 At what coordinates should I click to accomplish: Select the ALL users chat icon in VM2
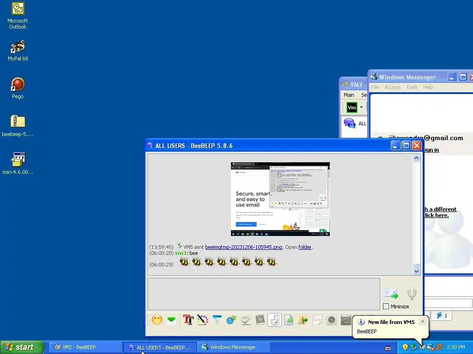[350, 123]
